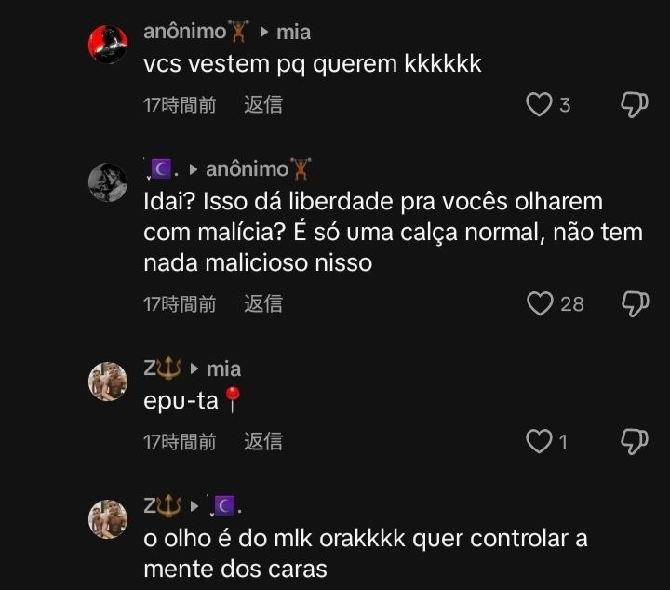Reply (返信) to the 'epu-ta' comment
This screenshot has height=590, width=670.
[263, 441]
